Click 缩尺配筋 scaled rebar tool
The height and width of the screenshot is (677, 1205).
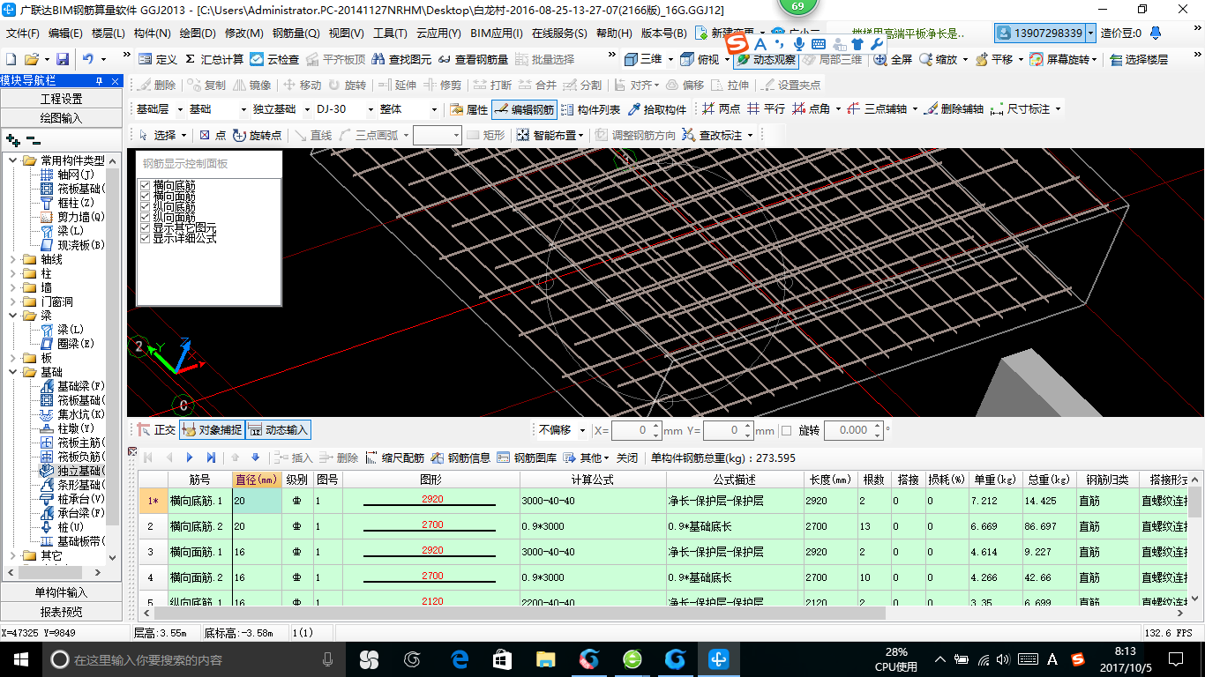394,458
